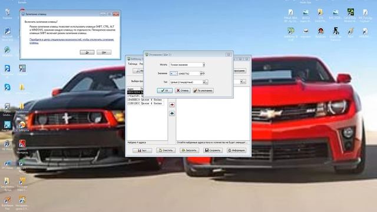Open the Ease of Access center link

point(72,41)
